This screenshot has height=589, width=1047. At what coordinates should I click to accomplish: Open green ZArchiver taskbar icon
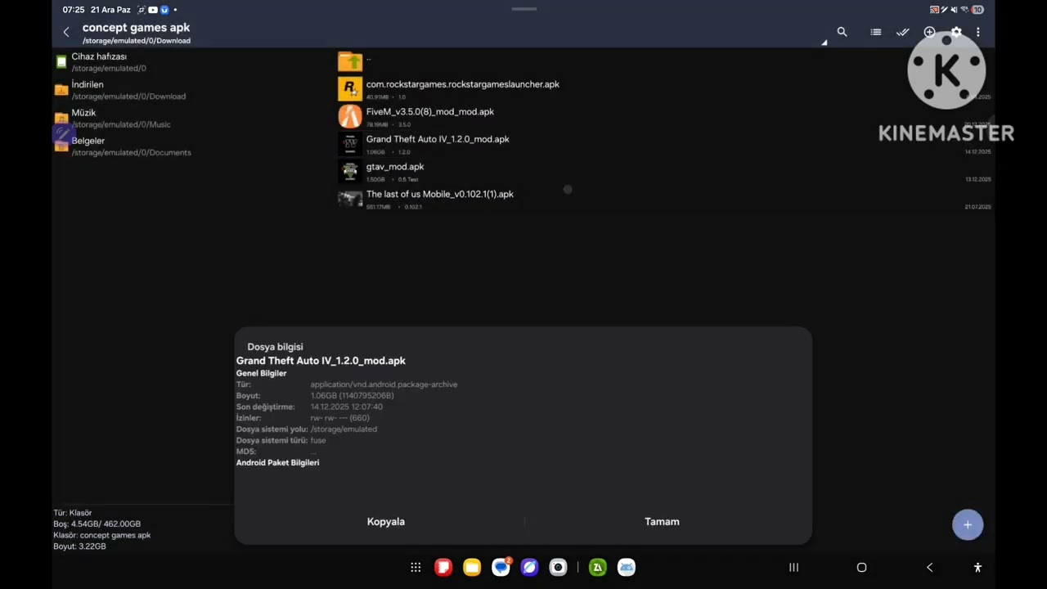(x=598, y=567)
